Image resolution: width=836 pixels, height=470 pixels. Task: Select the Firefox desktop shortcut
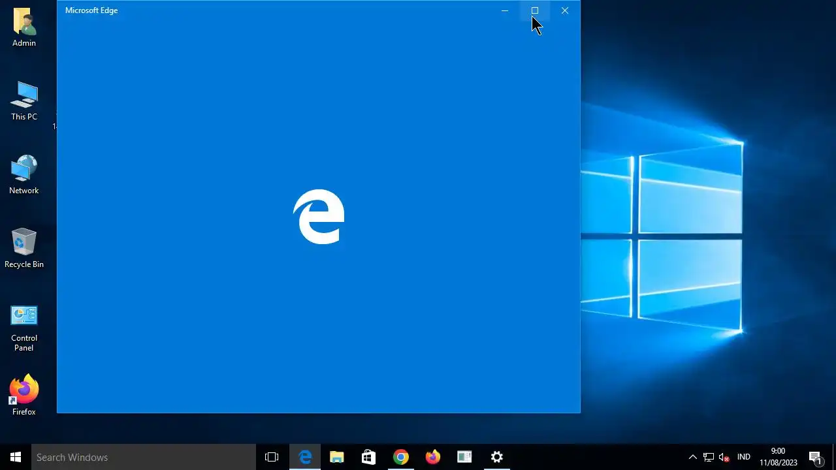click(24, 396)
